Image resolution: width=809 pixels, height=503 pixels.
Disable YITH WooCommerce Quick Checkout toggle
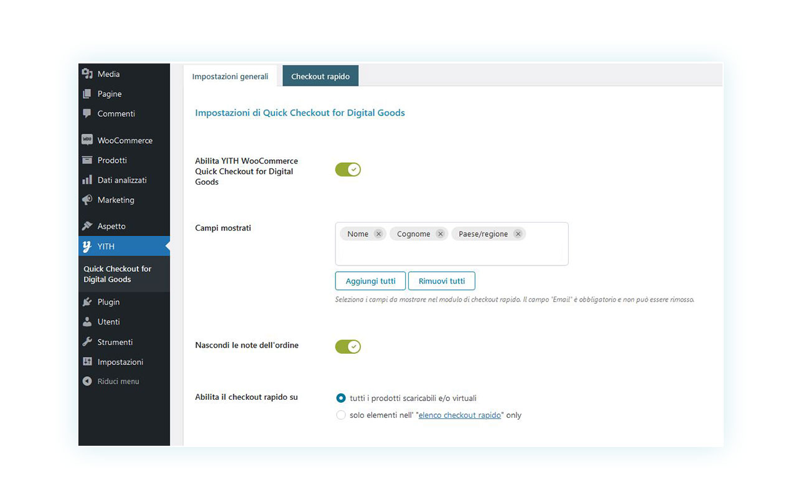point(347,169)
